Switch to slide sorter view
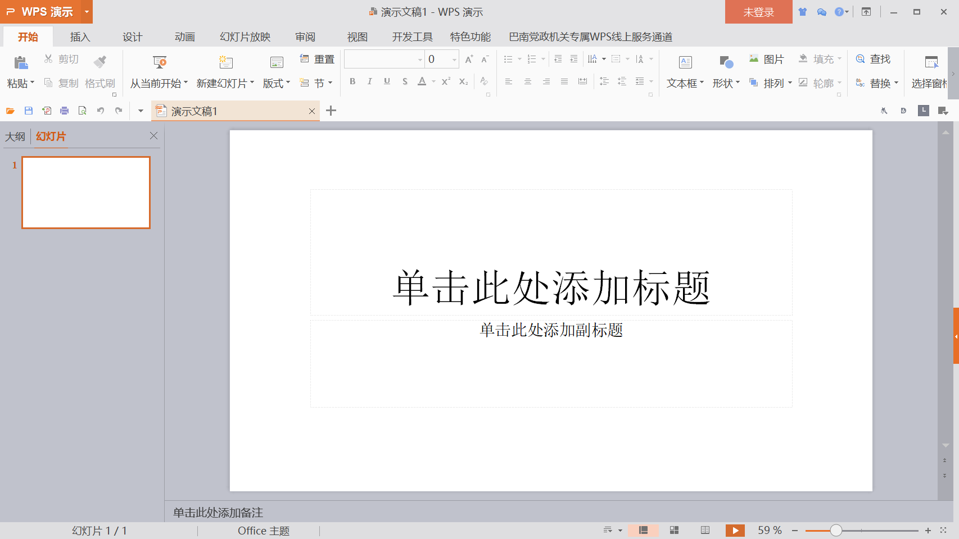This screenshot has height=539, width=959. [x=675, y=530]
